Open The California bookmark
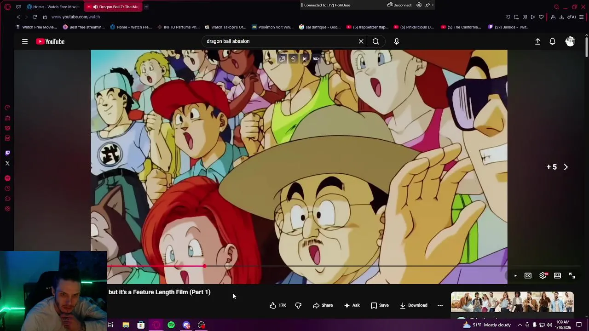The height and width of the screenshot is (331, 589). tap(461, 27)
